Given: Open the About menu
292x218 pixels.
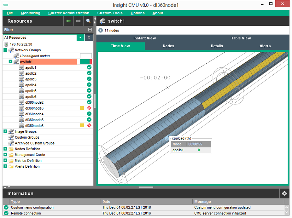Looking at the screenshot, I should tap(158, 13).
